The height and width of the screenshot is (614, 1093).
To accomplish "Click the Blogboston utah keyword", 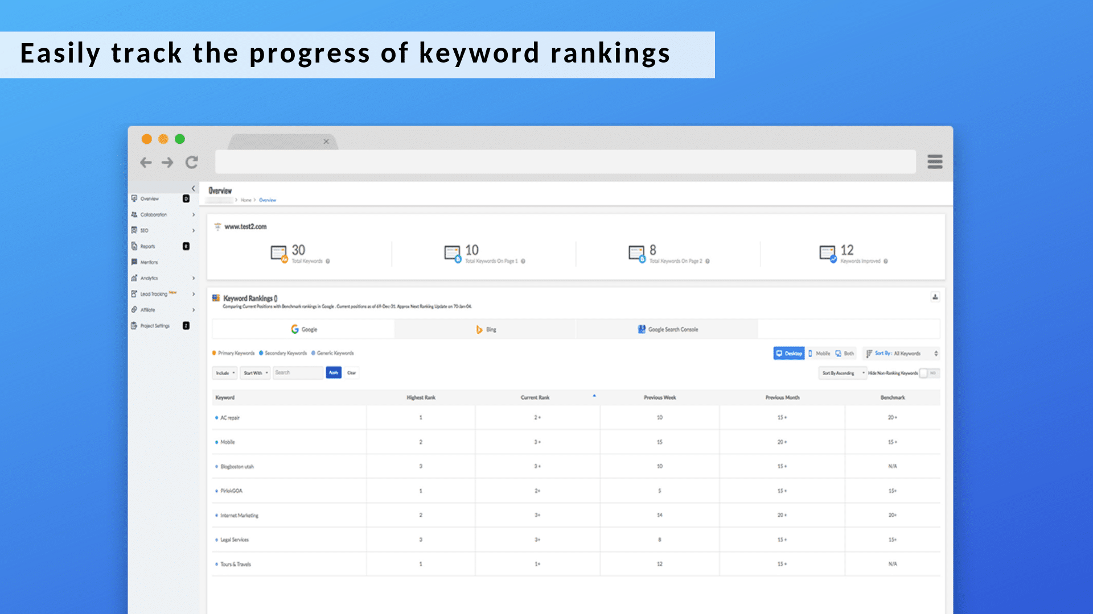I will pyautogui.click(x=237, y=467).
